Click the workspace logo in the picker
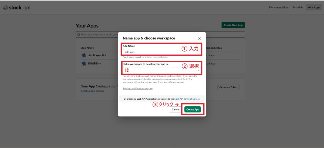The width and height of the screenshot is (324, 148). 127,70
